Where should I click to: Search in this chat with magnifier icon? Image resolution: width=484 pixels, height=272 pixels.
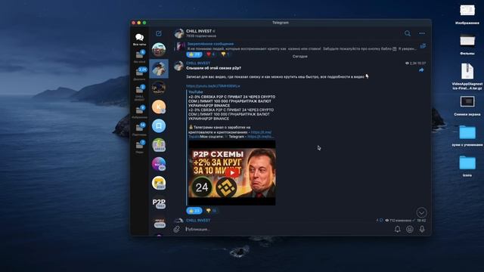(408, 33)
